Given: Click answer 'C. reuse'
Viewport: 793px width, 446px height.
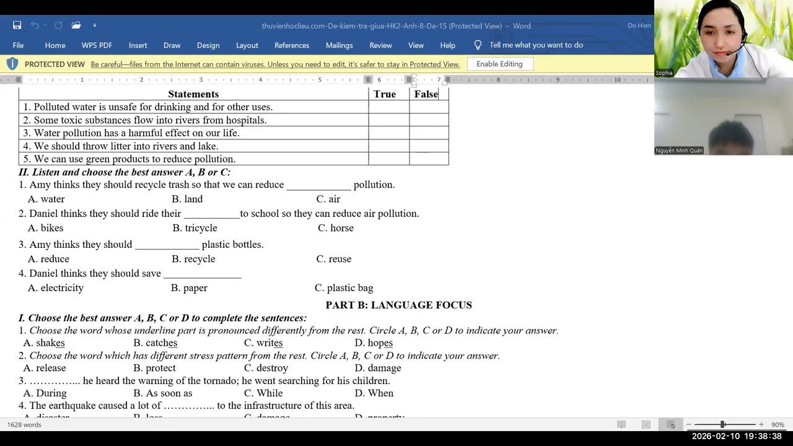Looking at the screenshot, I should pos(333,259).
